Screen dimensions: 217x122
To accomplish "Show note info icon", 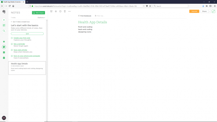I will [x=60, y=11].
